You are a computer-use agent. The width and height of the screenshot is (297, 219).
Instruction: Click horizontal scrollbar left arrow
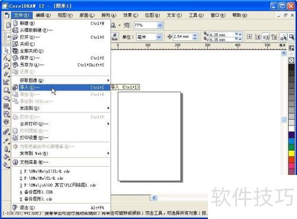coord(154,198)
